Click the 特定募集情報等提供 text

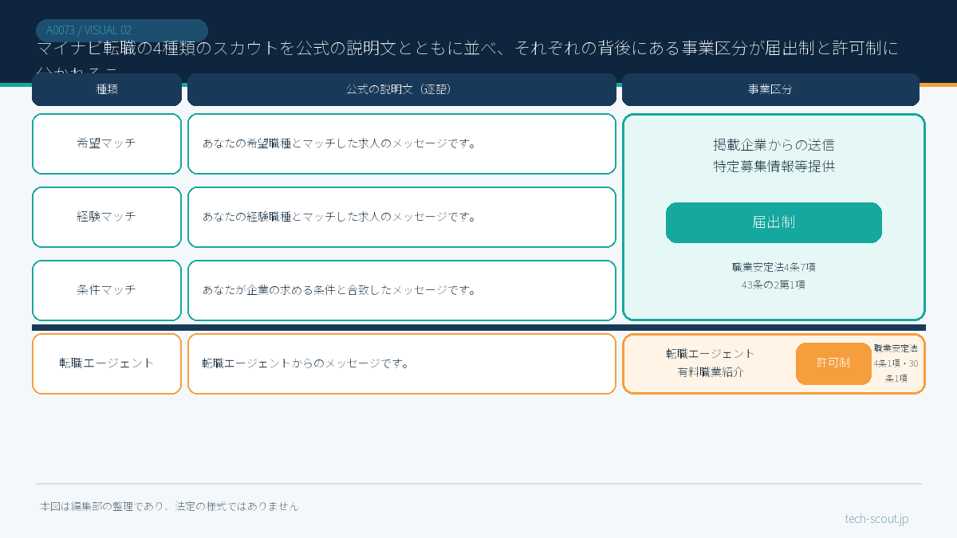[774, 167]
